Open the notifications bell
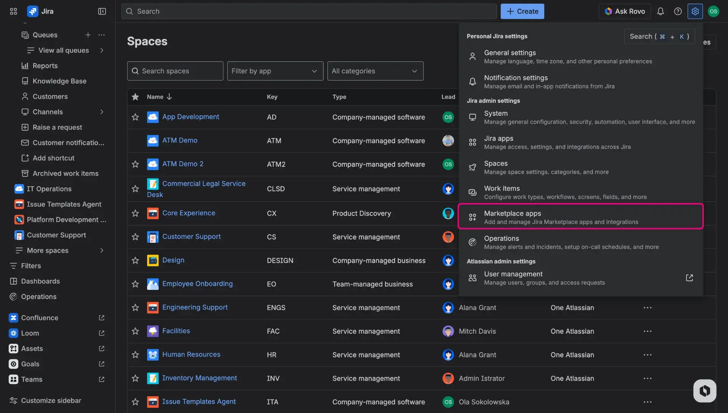This screenshot has width=728, height=413. tap(661, 11)
